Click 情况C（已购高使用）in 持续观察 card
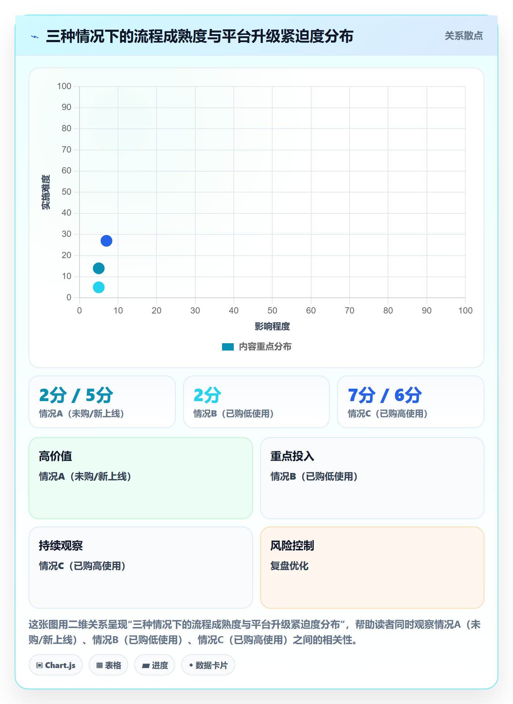Viewport: 513px width, 704px height. 82,566
